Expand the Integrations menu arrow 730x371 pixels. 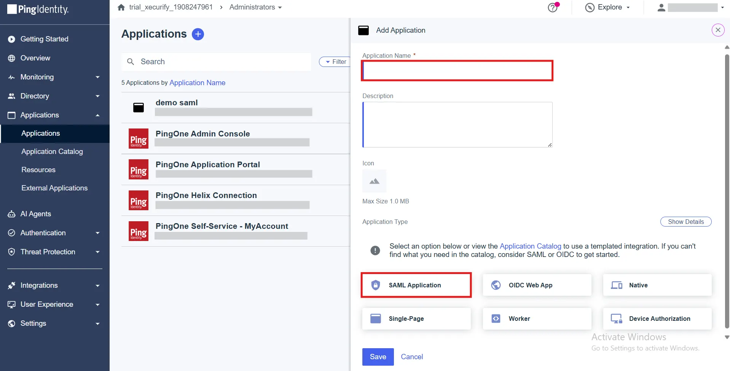pos(97,285)
